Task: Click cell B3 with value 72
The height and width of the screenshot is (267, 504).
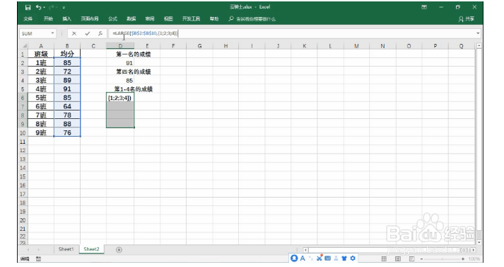Action: (67, 72)
